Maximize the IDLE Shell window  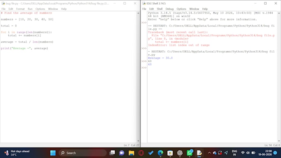[x=265, y=3]
